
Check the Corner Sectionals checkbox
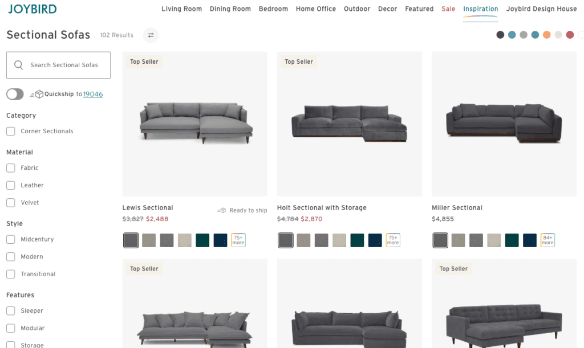[x=11, y=131]
